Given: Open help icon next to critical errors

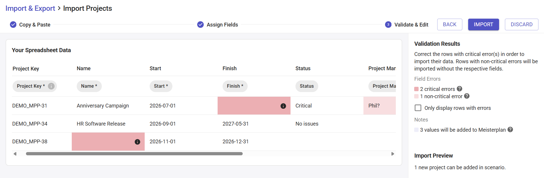Looking at the screenshot, I should click(x=459, y=89).
